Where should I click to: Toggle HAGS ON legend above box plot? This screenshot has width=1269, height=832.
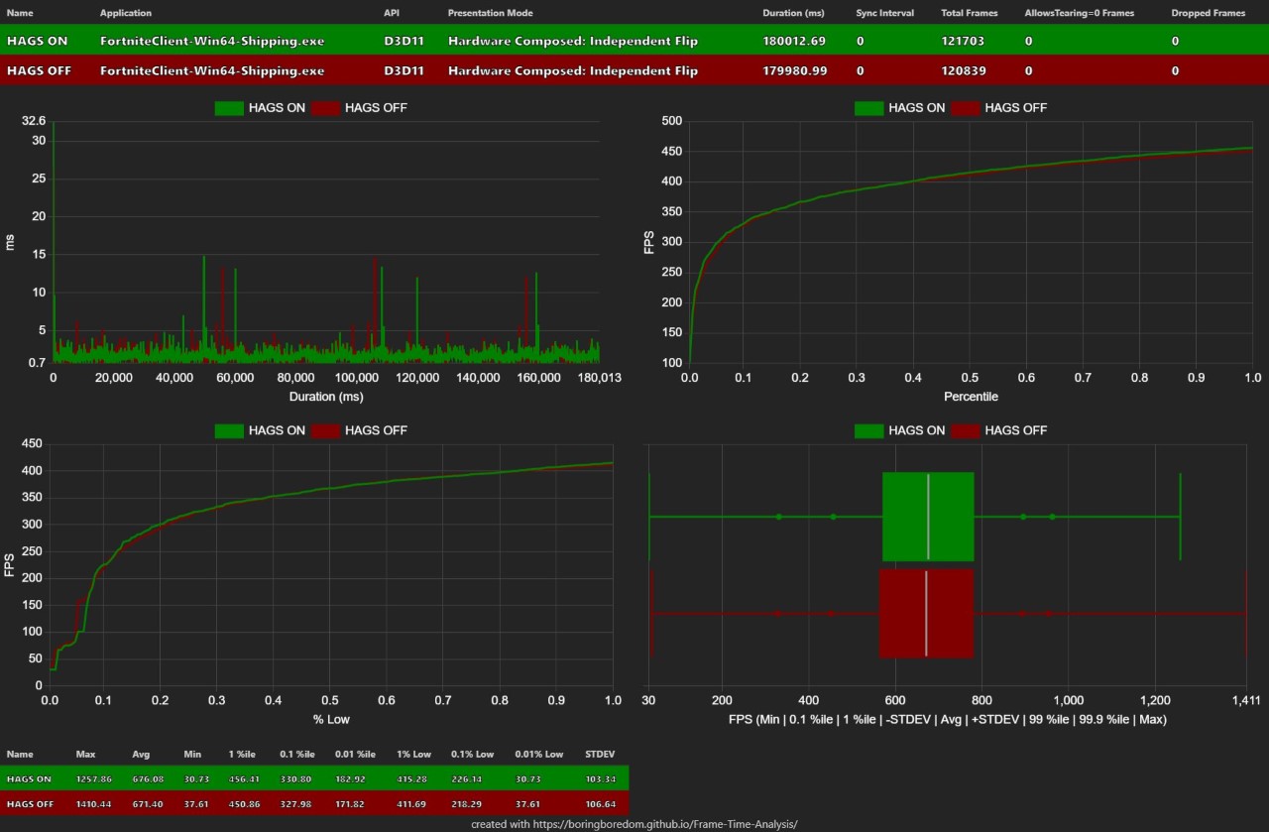coord(868,430)
